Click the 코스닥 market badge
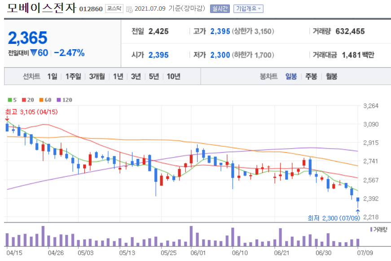 pos(114,9)
